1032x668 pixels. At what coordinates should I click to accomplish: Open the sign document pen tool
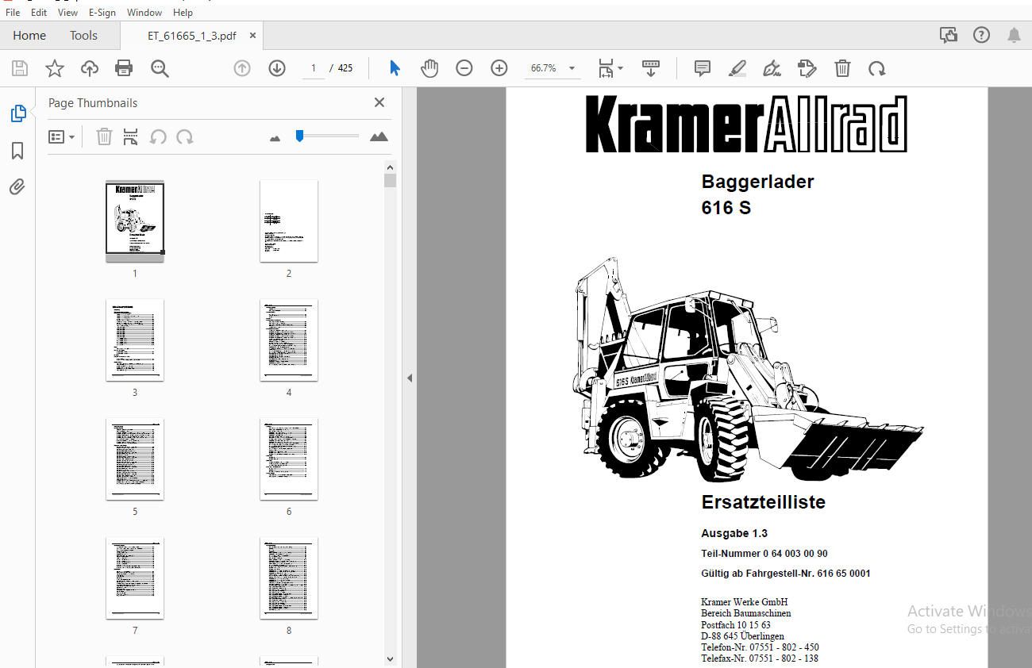[x=772, y=68]
